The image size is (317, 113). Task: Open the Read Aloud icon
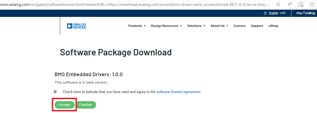click(x=290, y=4)
